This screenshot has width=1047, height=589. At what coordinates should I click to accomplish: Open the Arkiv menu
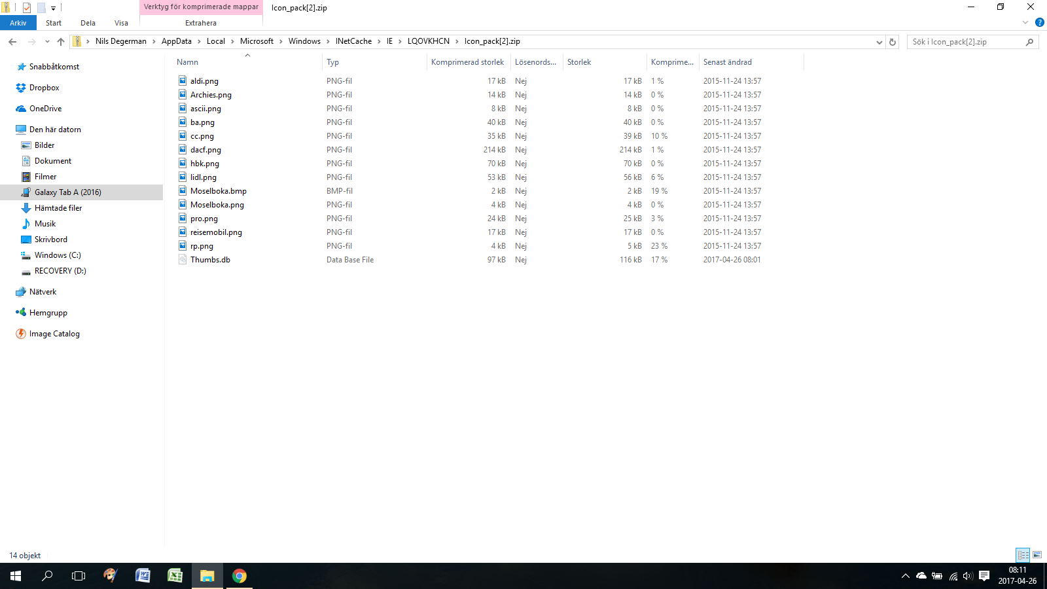18,23
